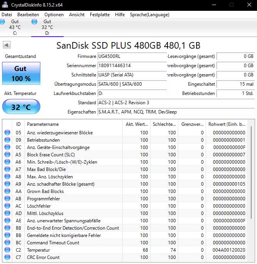The width and height of the screenshot is (257, 264).
Task: Click the Lesevorgänge (gesamt) 0 GB field
Action: 236,56
